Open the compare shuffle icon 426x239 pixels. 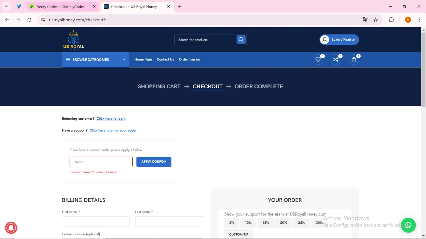[336, 60]
